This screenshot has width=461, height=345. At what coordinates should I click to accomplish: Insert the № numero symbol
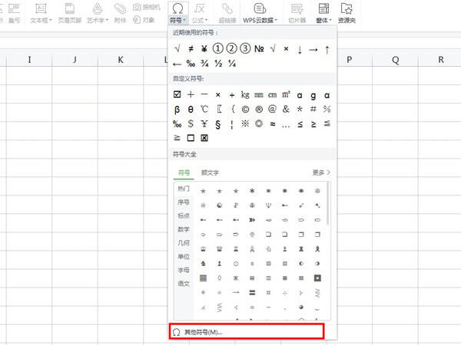pos(259,50)
